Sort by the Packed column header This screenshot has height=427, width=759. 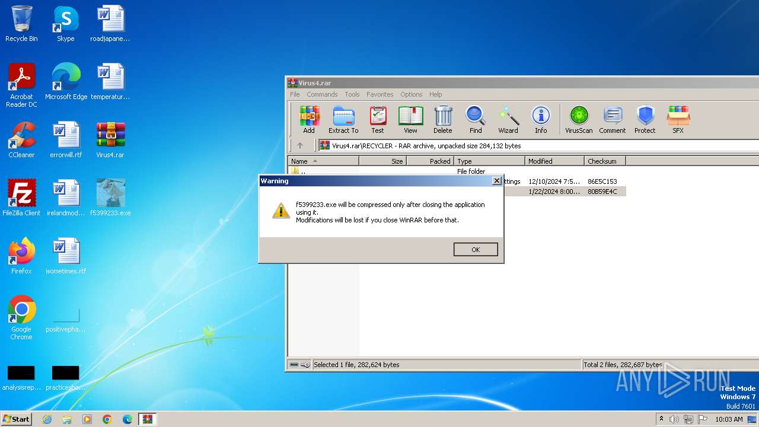pos(430,161)
